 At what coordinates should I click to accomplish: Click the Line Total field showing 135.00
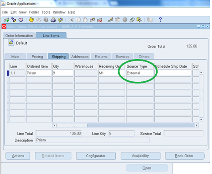(58, 133)
